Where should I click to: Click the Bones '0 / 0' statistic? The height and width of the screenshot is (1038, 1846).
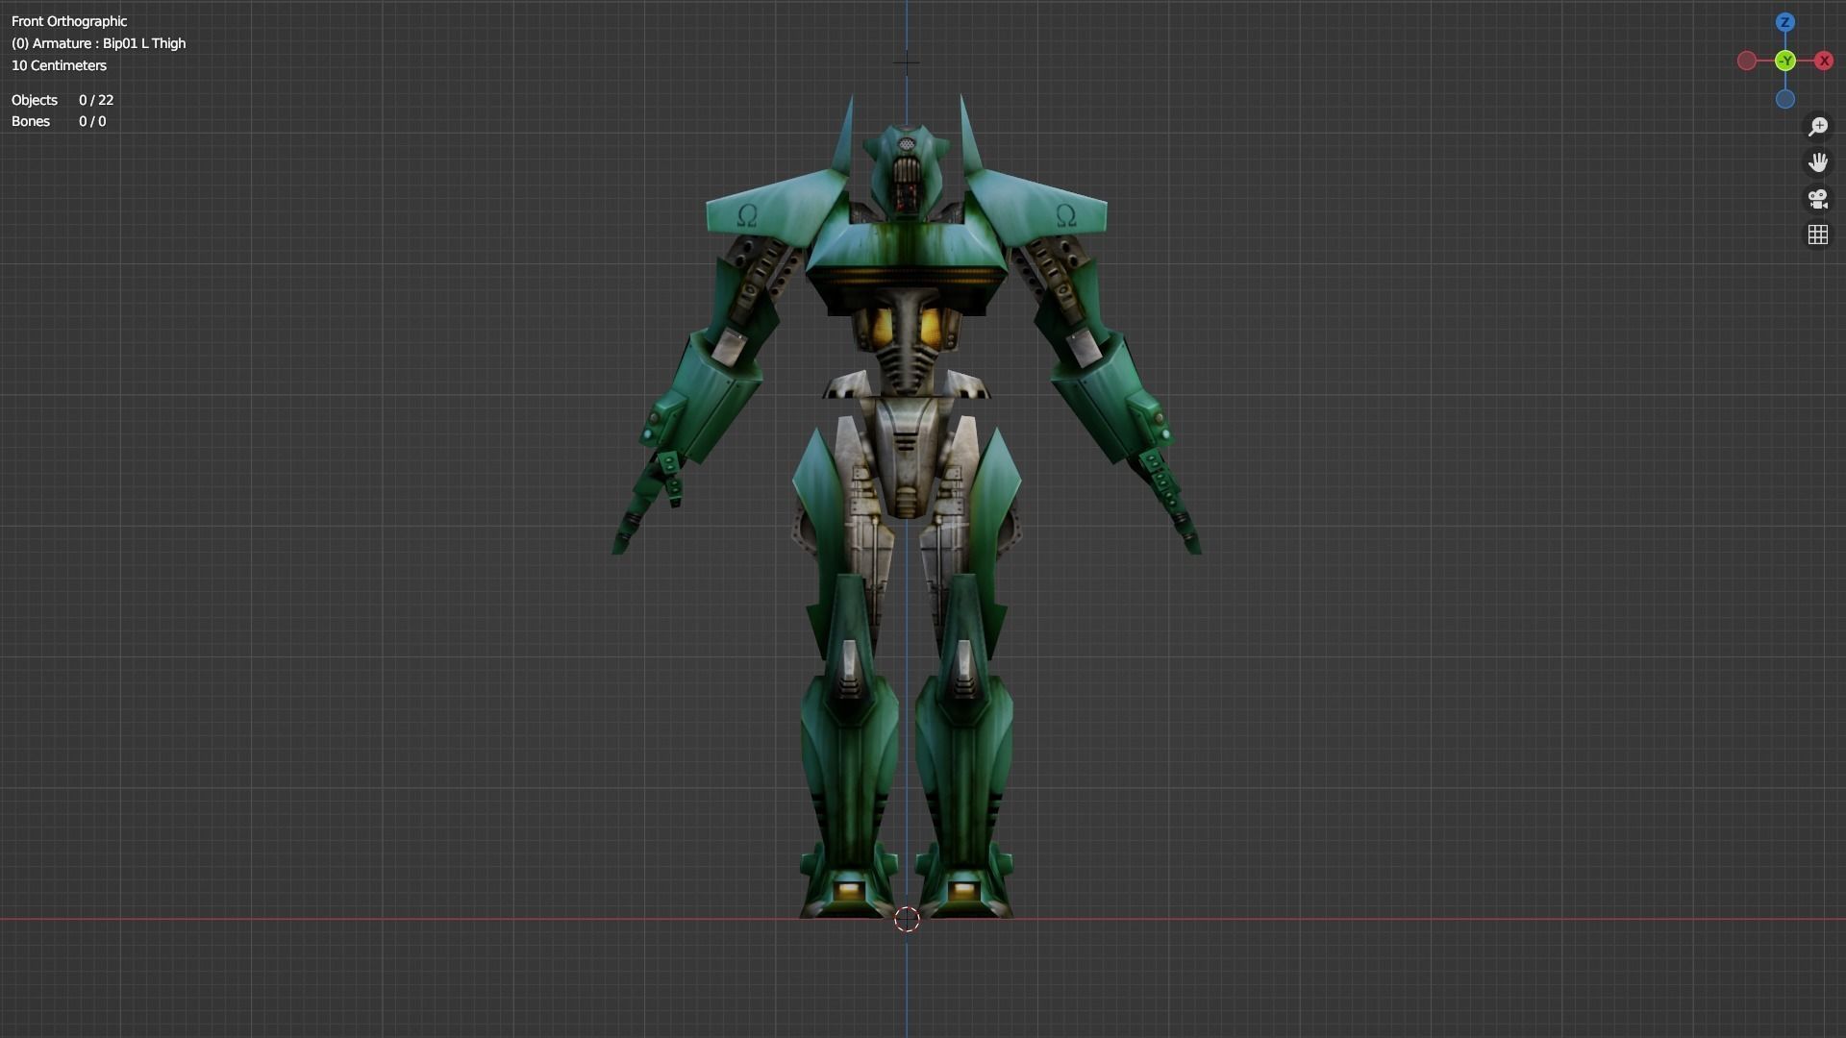pos(92,121)
